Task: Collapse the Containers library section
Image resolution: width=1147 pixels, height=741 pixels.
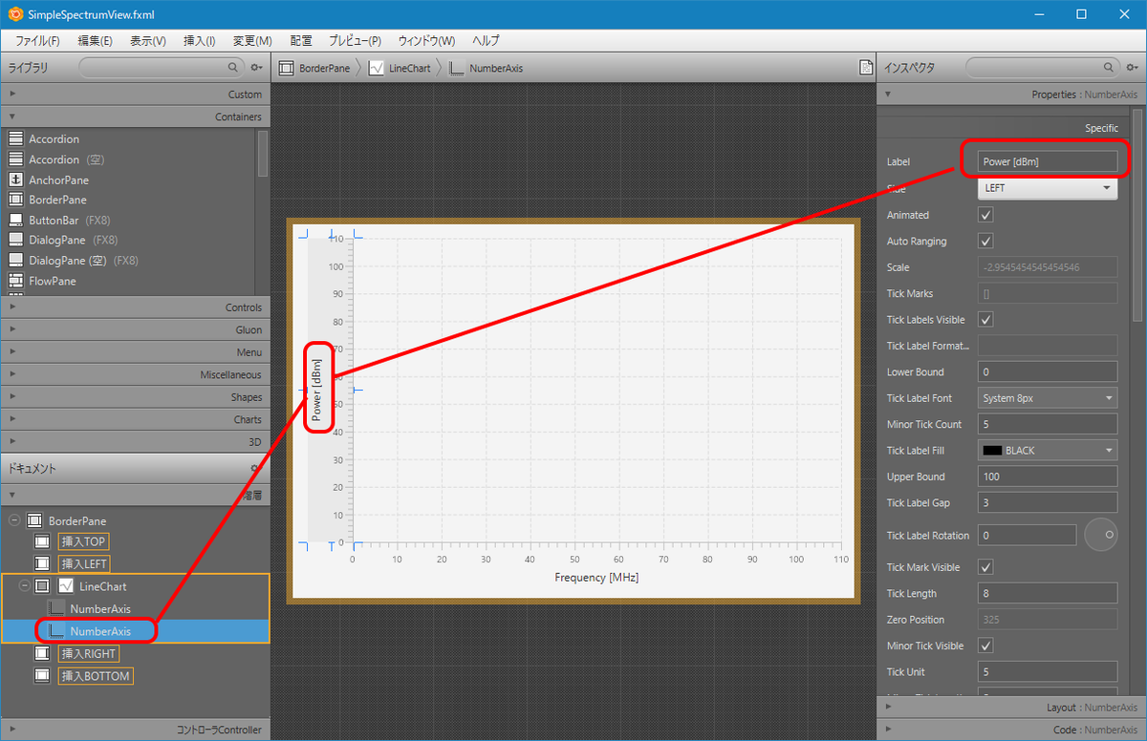Action: 134,116
